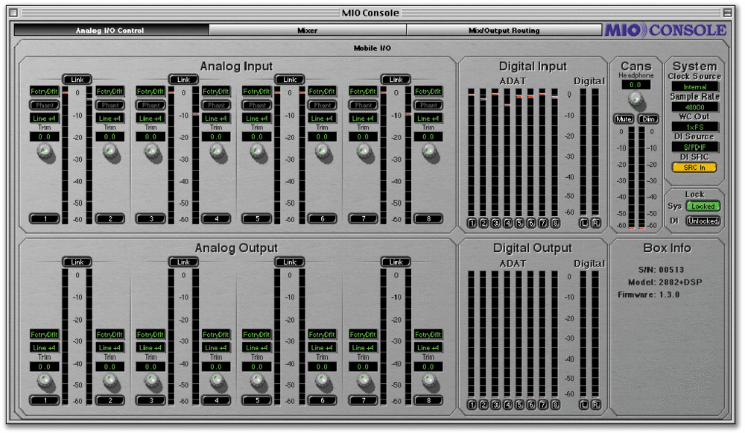Toggle Phant on Analog Input channel 5
This screenshot has width=745, height=433.
click(257, 105)
